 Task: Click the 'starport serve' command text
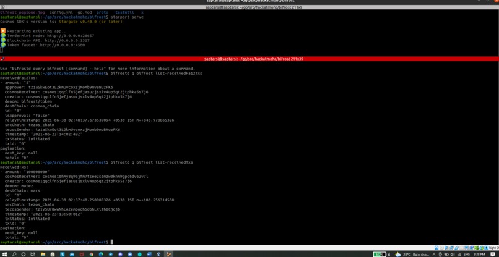click(127, 17)
